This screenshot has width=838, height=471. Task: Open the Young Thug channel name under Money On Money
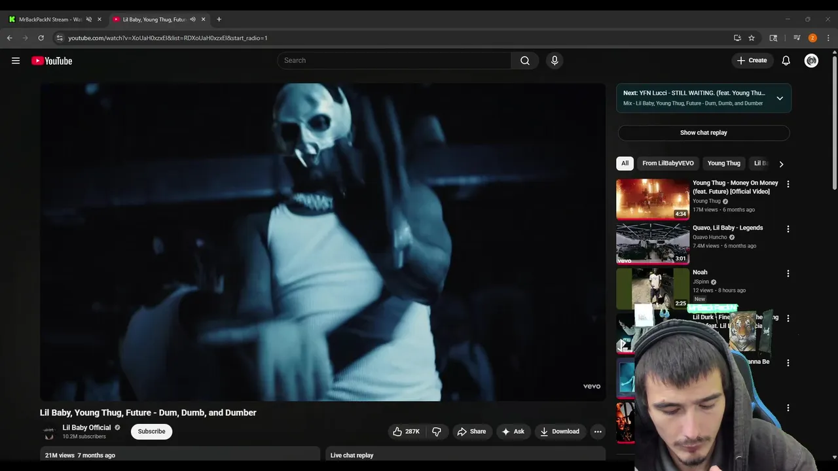click(706, 201)
